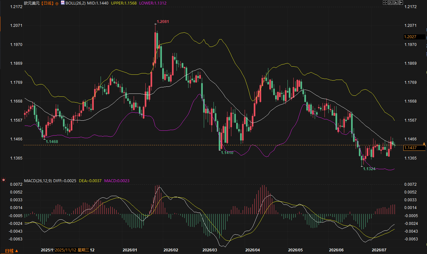This screenshot has width=427, height=254.
Task: Open the BOLL indicator chart icon
Action: pyautogui.click(x=63, y=3)
